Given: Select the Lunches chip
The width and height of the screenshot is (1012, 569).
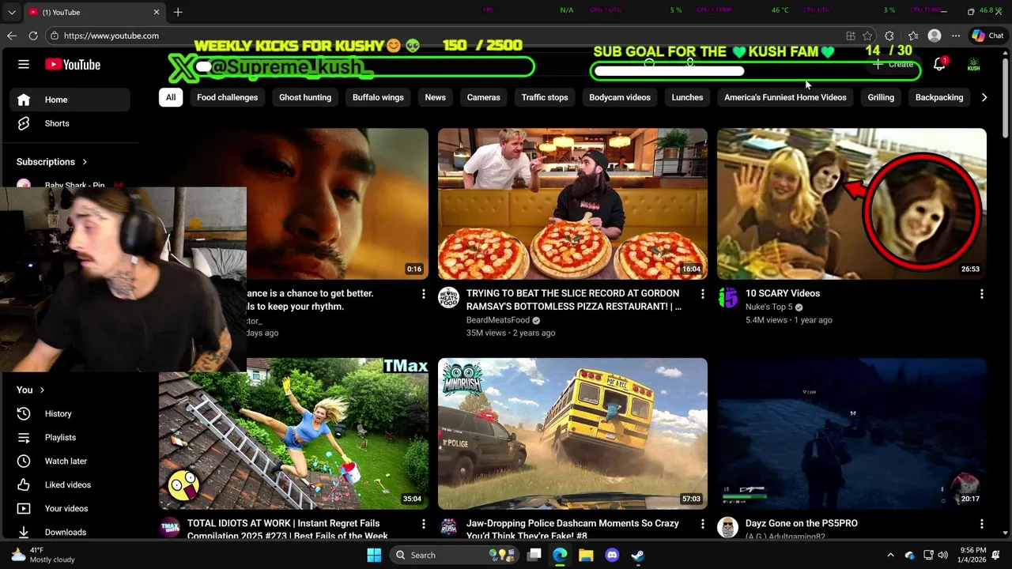Looking at the screenshot, I should 687,97.
